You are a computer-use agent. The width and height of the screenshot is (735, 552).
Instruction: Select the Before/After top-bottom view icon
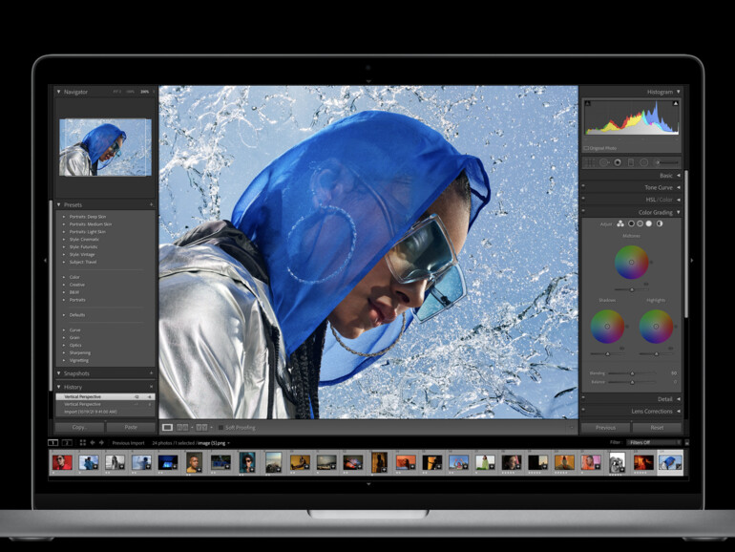(201, 427)
